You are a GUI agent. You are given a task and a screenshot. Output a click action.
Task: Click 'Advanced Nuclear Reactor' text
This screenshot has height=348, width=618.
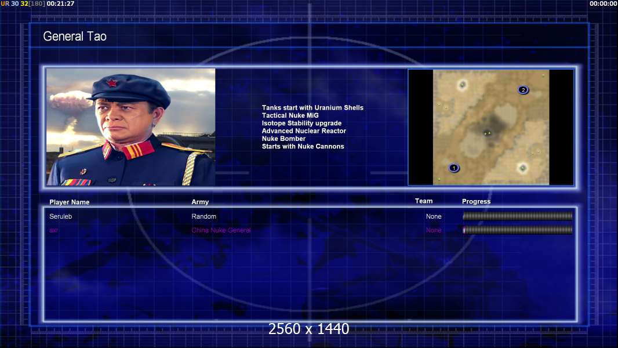click(x=304, y=131)
